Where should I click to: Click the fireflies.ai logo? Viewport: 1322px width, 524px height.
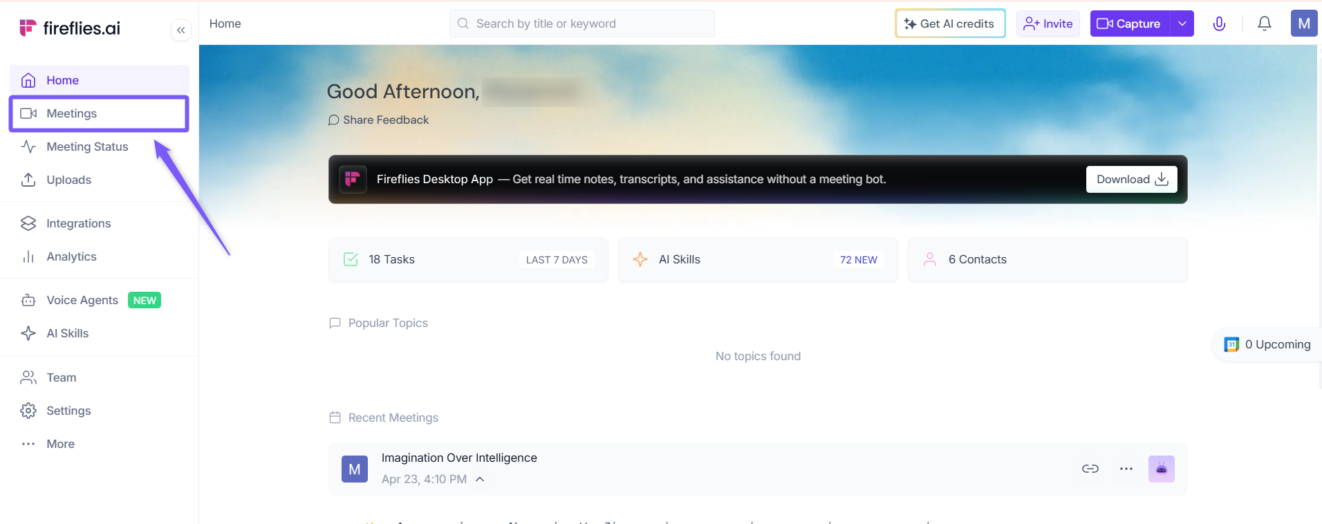[70, 28]
